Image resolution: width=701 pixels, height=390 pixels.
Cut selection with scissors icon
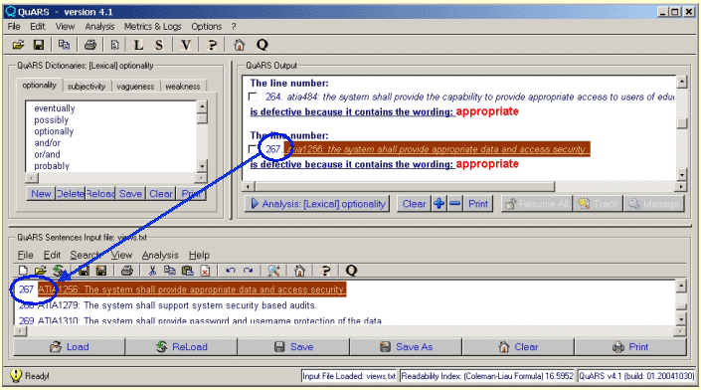point(152,271)
